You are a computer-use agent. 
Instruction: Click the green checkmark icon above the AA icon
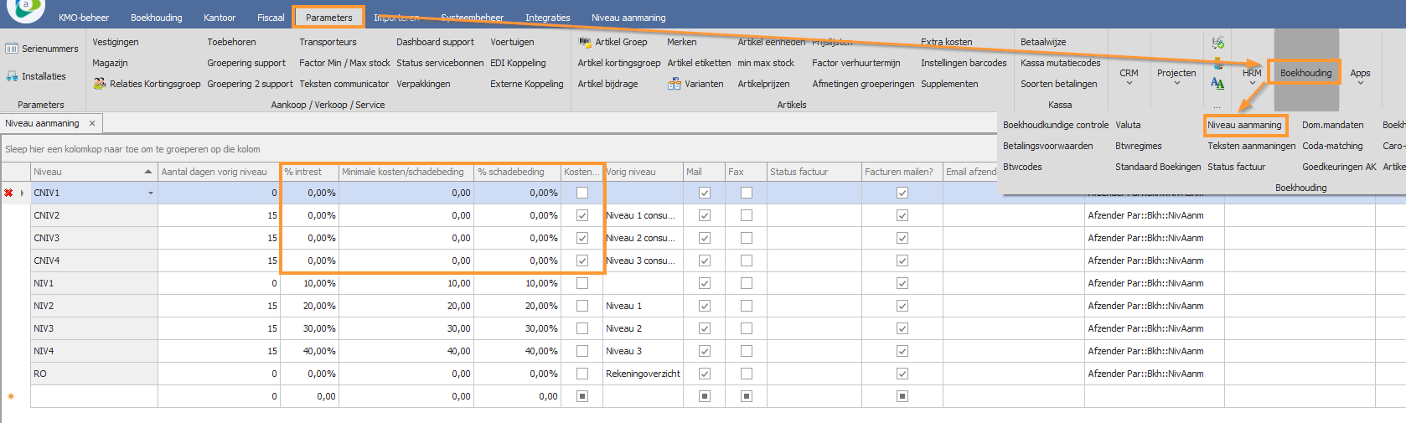coord(1218,43)
